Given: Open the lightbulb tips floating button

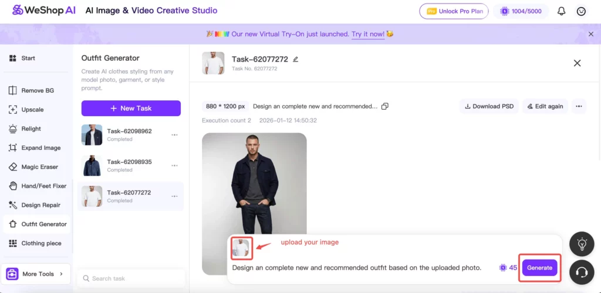Looking at the screenshot, I should click(582, 244).
